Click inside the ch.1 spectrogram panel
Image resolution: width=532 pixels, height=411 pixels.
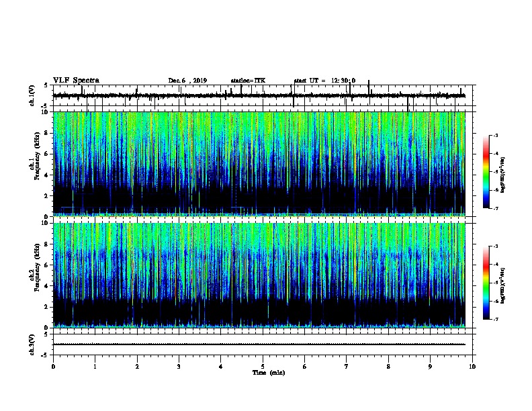pos(259,164)
